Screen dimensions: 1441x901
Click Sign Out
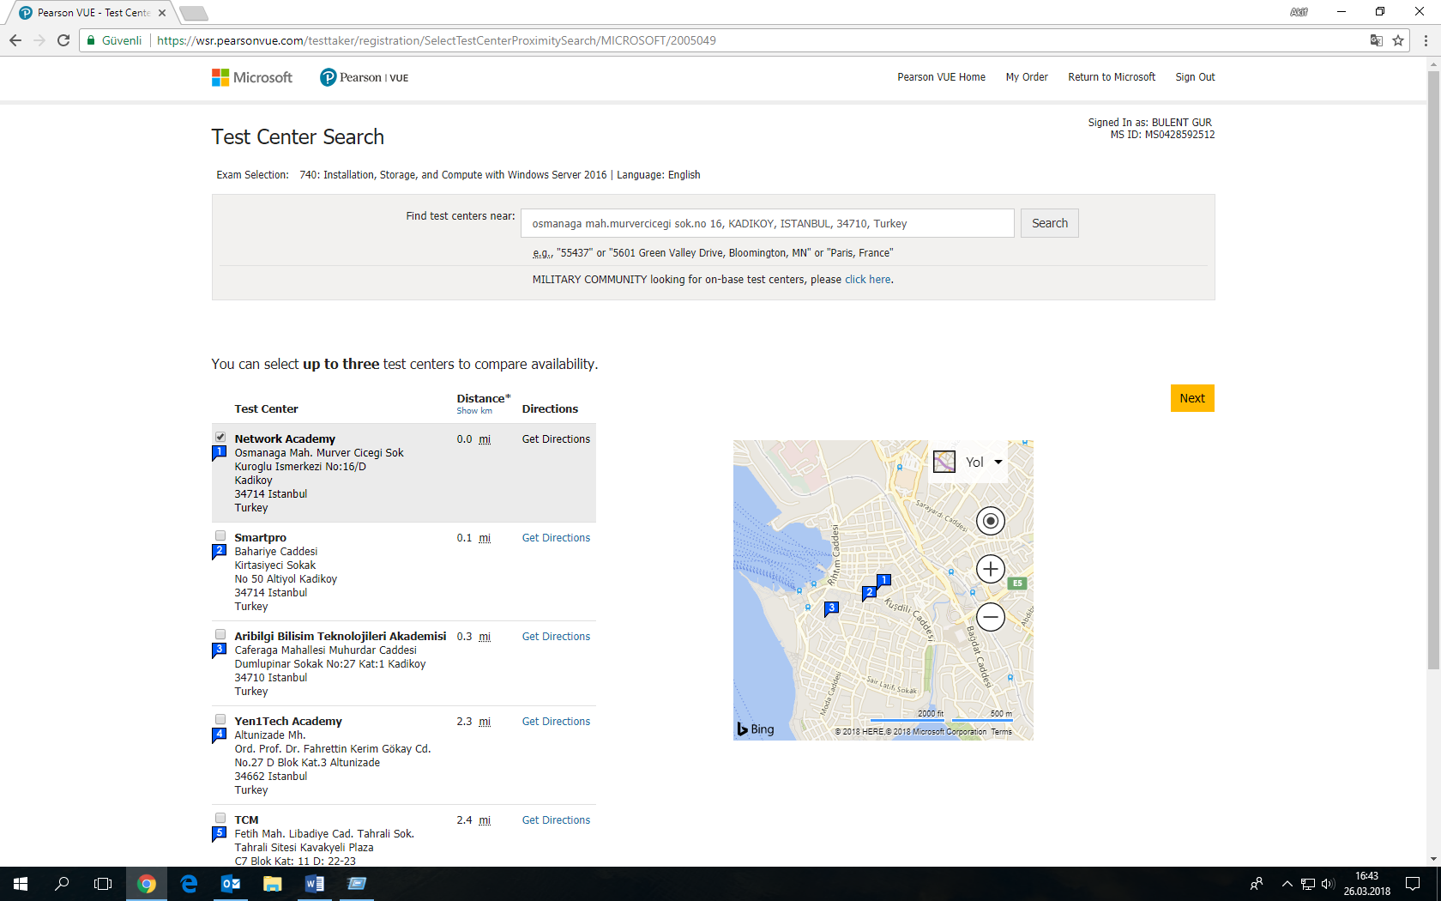click(1195, 77)
